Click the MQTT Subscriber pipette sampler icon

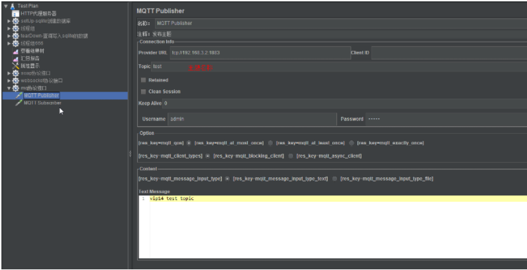pos(19,103)
